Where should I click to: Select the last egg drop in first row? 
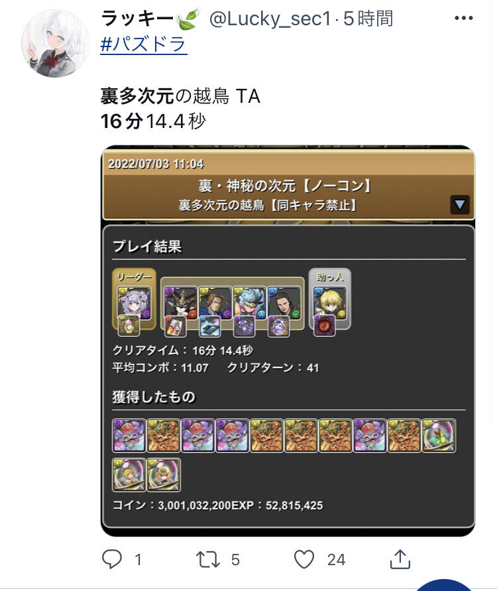coord(439,435)
